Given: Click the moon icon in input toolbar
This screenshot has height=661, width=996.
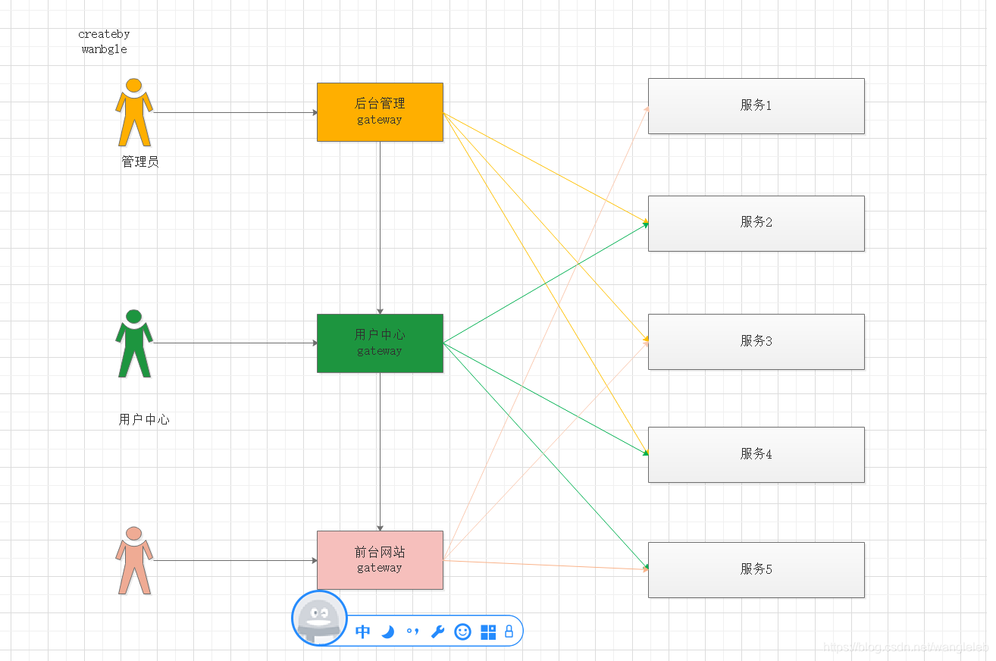Looking at the screenshot, I should [388, 631].
